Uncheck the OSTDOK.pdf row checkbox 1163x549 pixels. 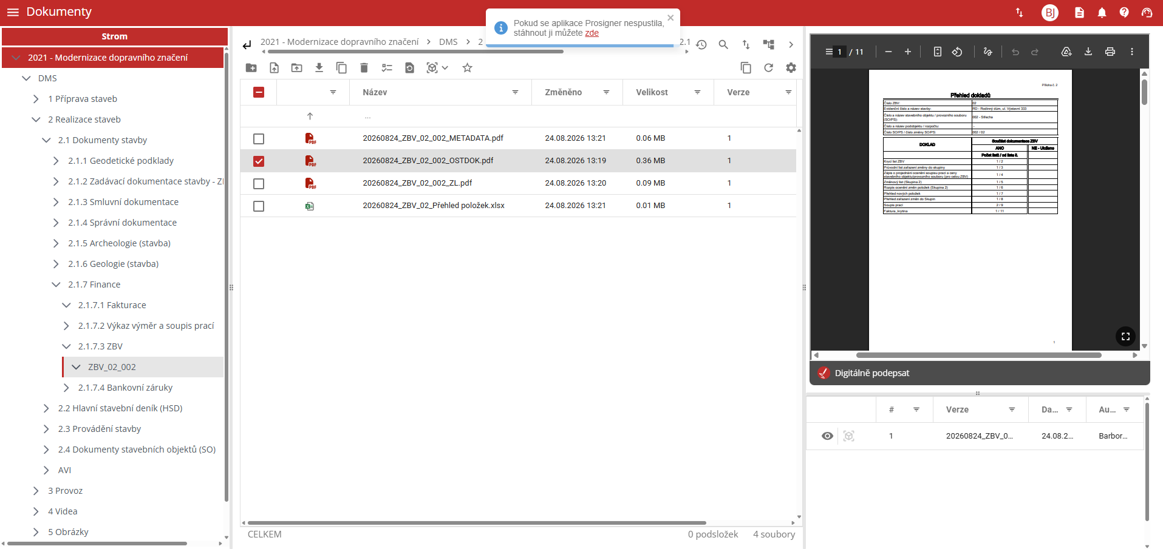point(259,161)
